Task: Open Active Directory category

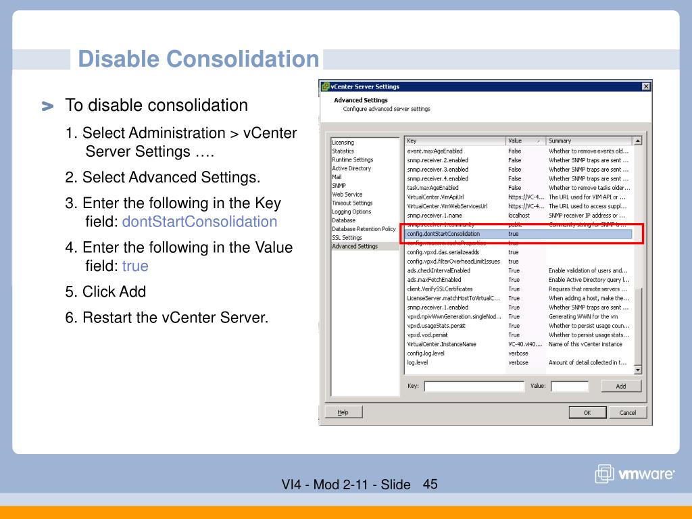Action: pyautogui.click(x=351, y=168)
